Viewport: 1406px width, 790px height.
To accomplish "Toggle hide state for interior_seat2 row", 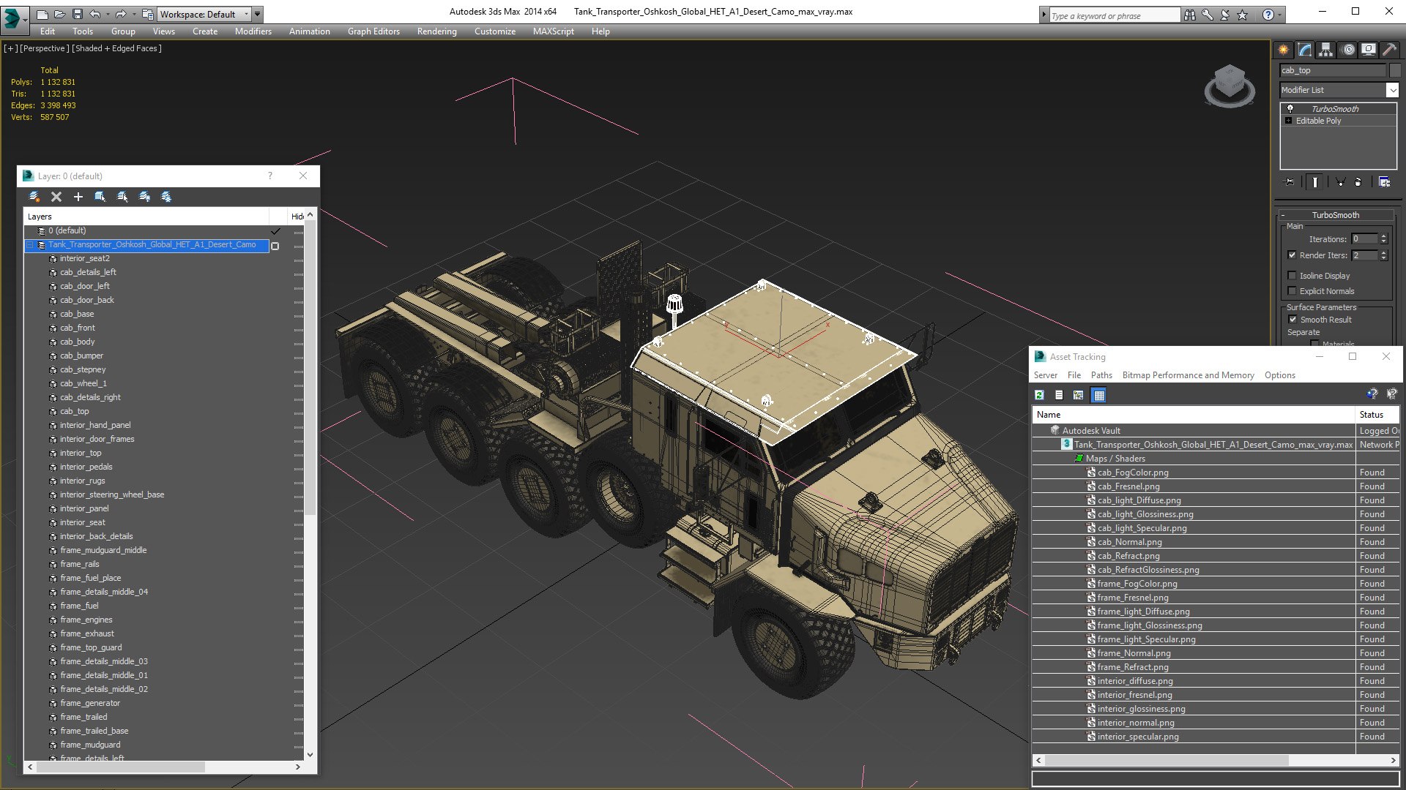I will 298,259.
